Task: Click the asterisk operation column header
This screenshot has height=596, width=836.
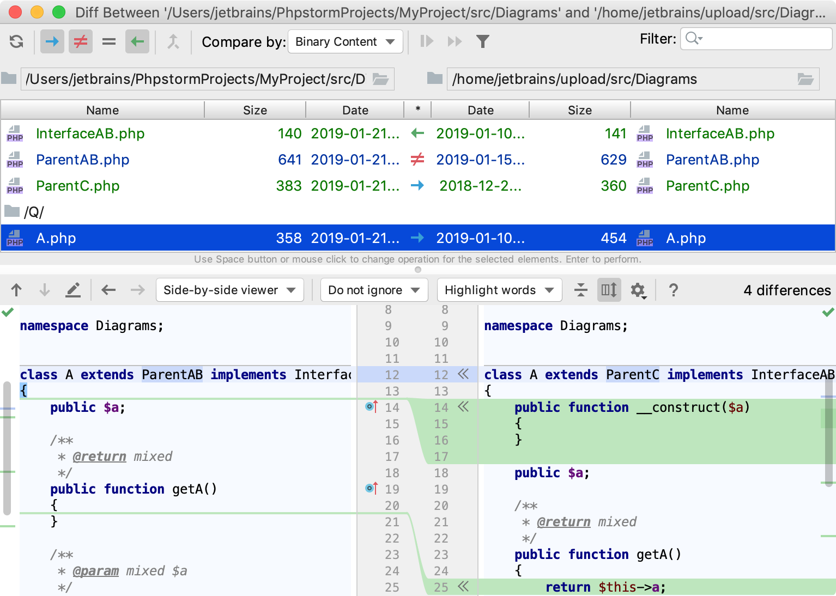Action: 417,110
